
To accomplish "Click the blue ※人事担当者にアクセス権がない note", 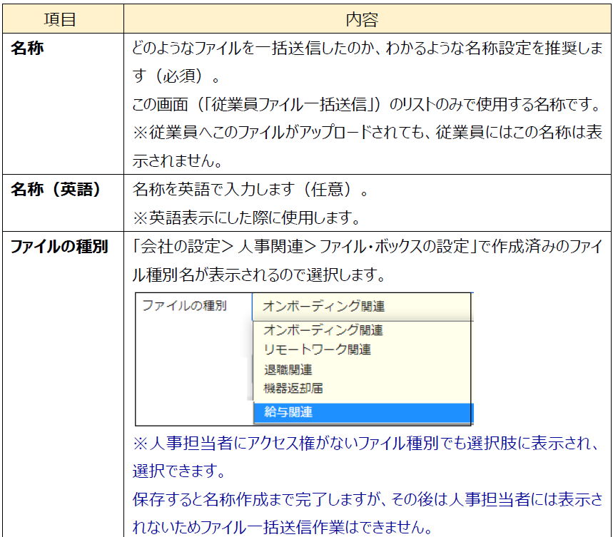I will (x=365, y=444).
